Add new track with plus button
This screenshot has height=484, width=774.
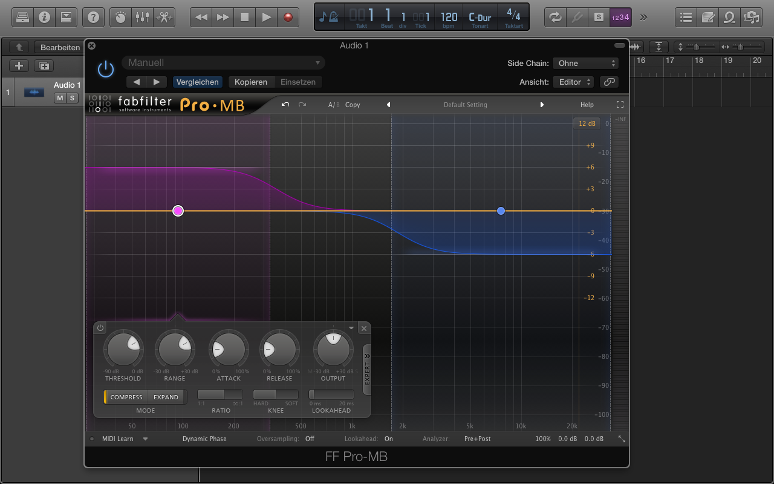click(x=19, y=66)
